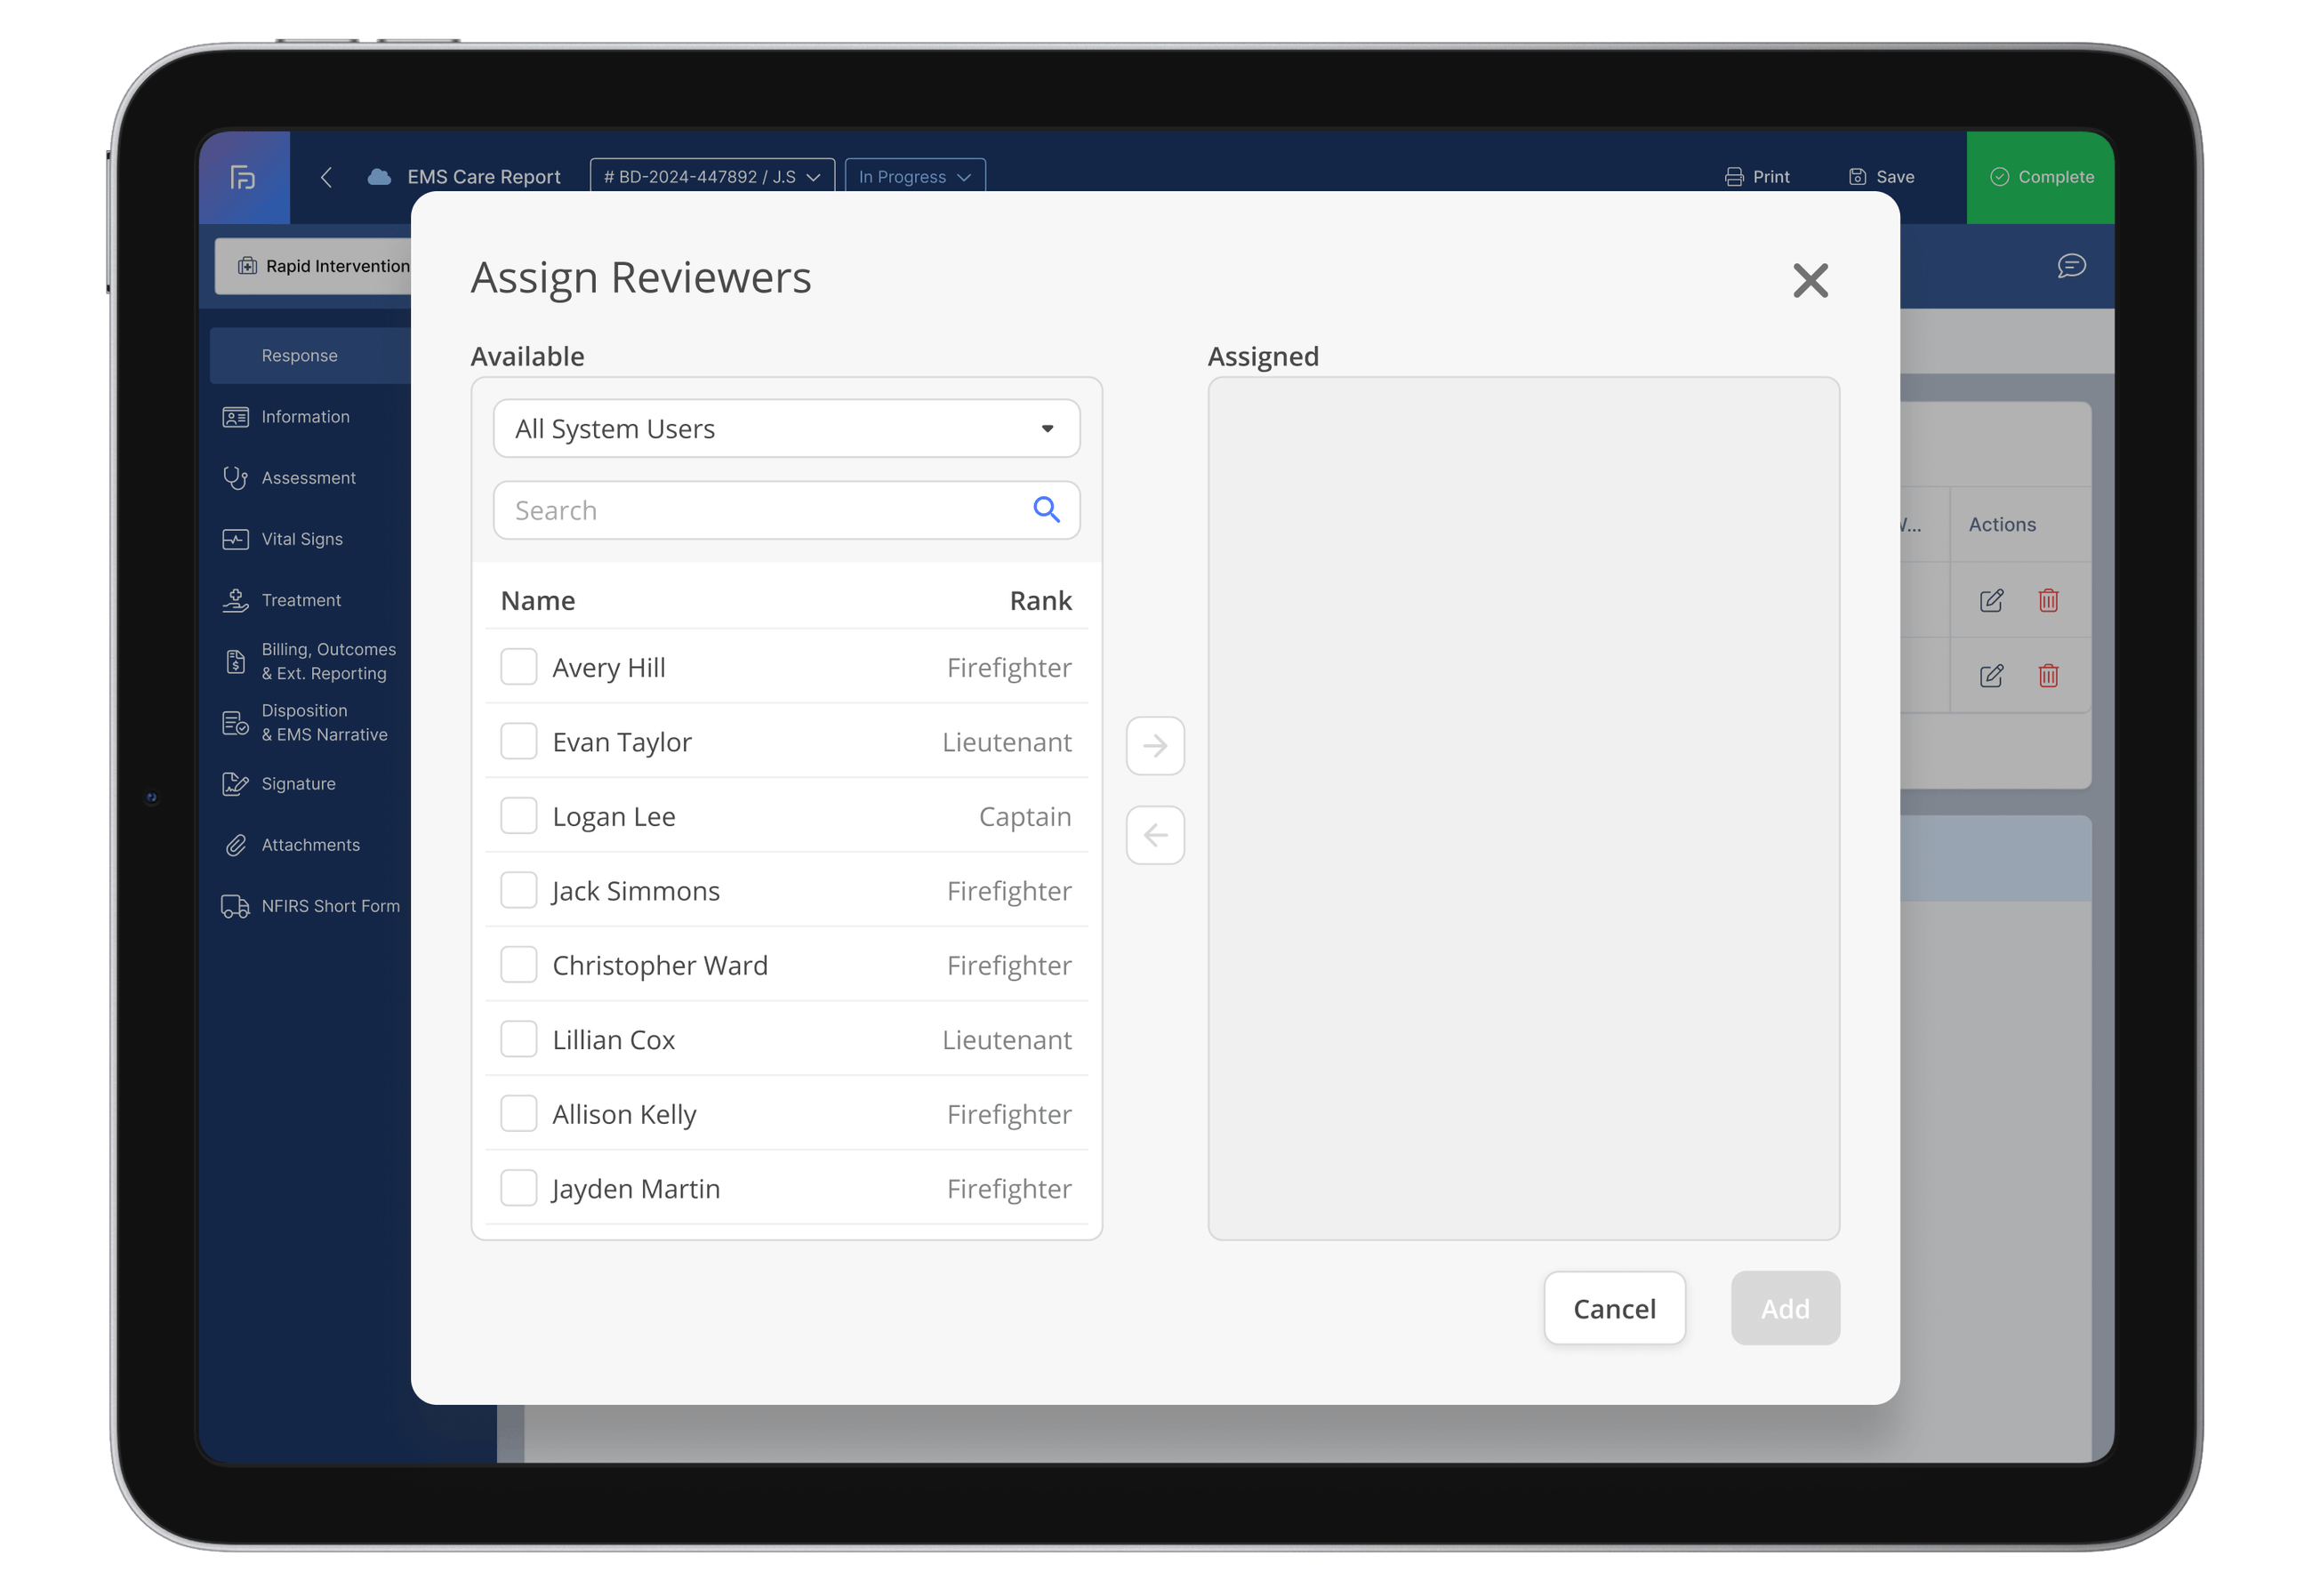Open the BD-2024-447892 report number dropdown

point(711,176)
